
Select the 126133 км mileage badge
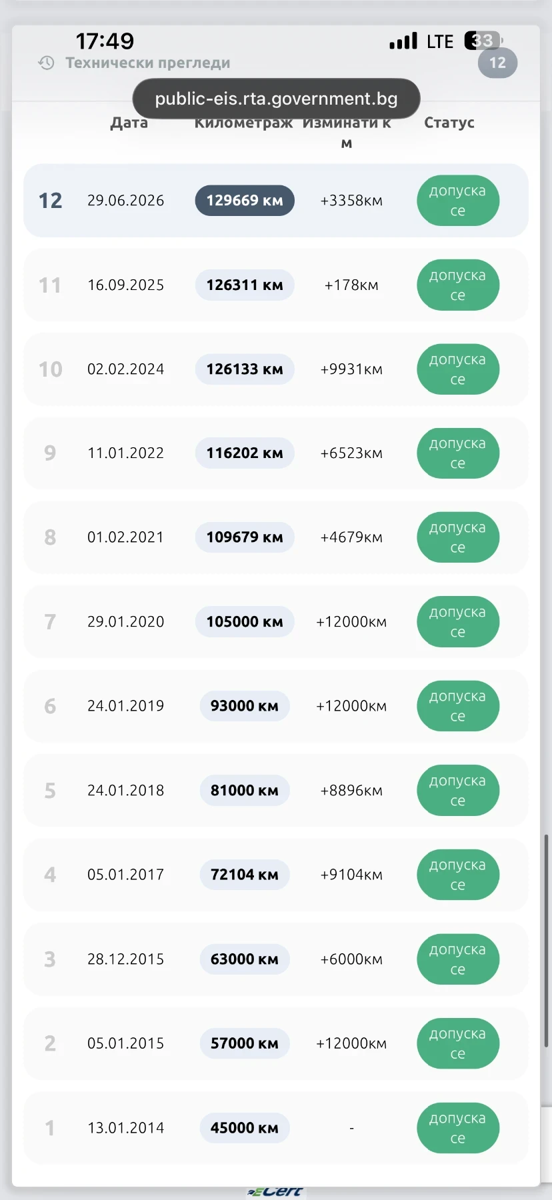pyautogui.click(x=245, y=369)
